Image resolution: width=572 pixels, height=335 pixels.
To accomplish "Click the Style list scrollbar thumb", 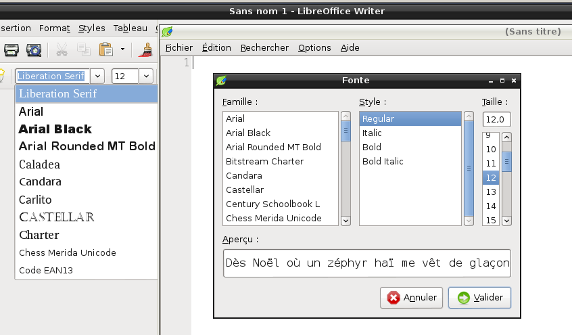I will click(x=469, y=169).
